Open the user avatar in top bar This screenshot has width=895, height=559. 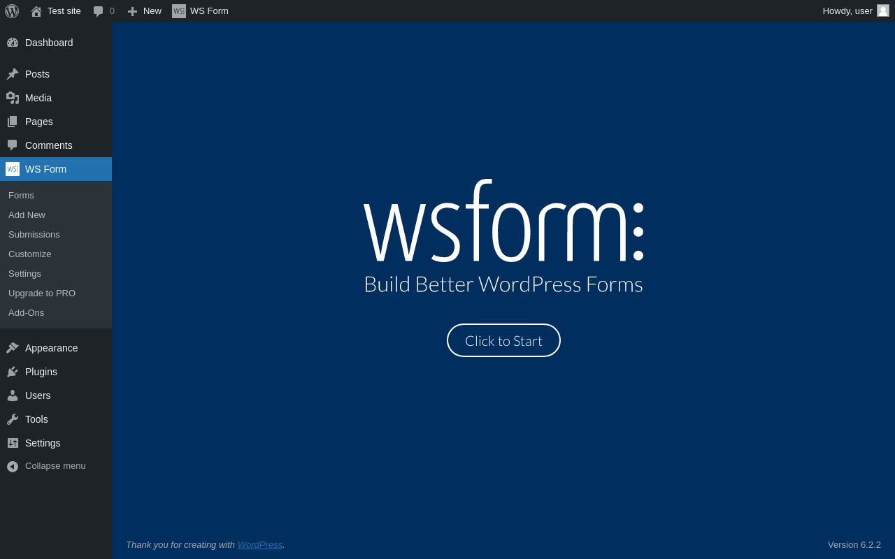(883, 10)
